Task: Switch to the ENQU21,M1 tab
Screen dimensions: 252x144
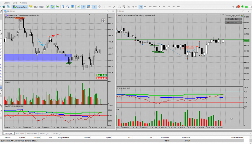Action: pos(57,134)
